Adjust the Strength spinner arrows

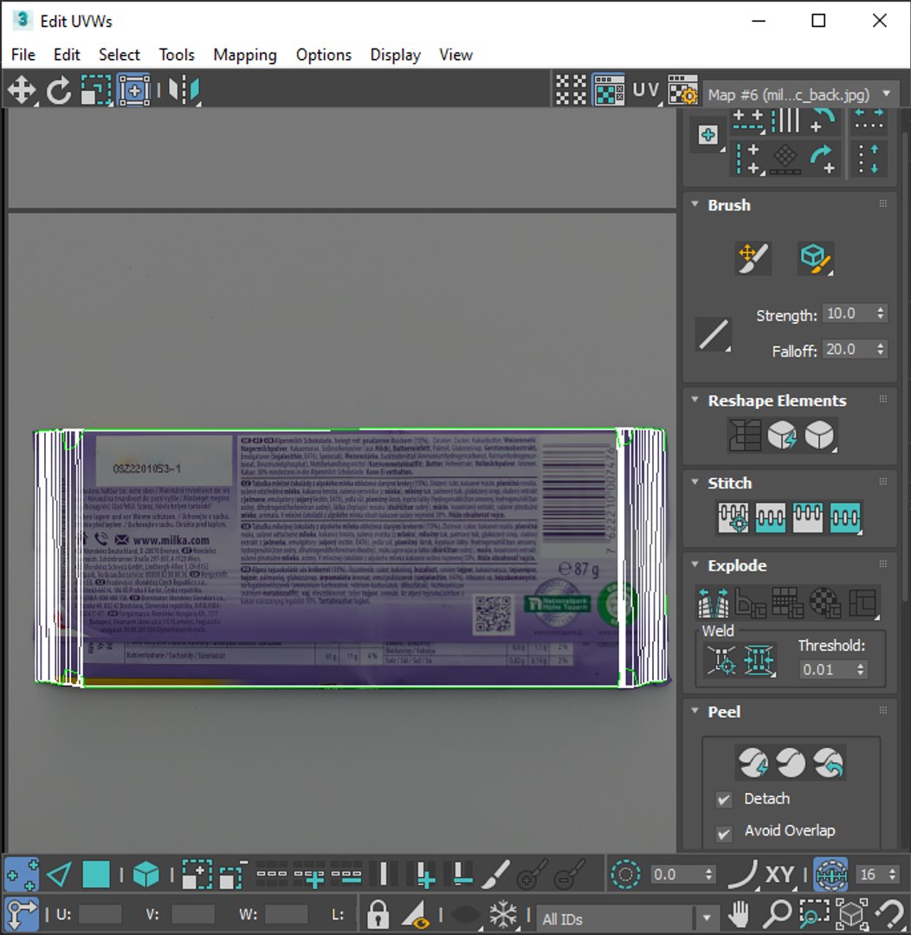pyautogui.click(x=881, y=313)
